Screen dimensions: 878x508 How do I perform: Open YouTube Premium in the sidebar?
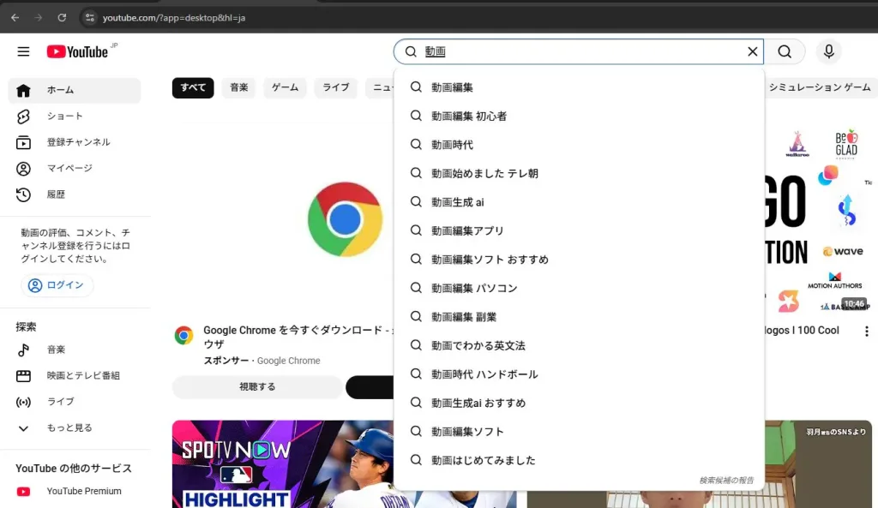pos(75,491)
